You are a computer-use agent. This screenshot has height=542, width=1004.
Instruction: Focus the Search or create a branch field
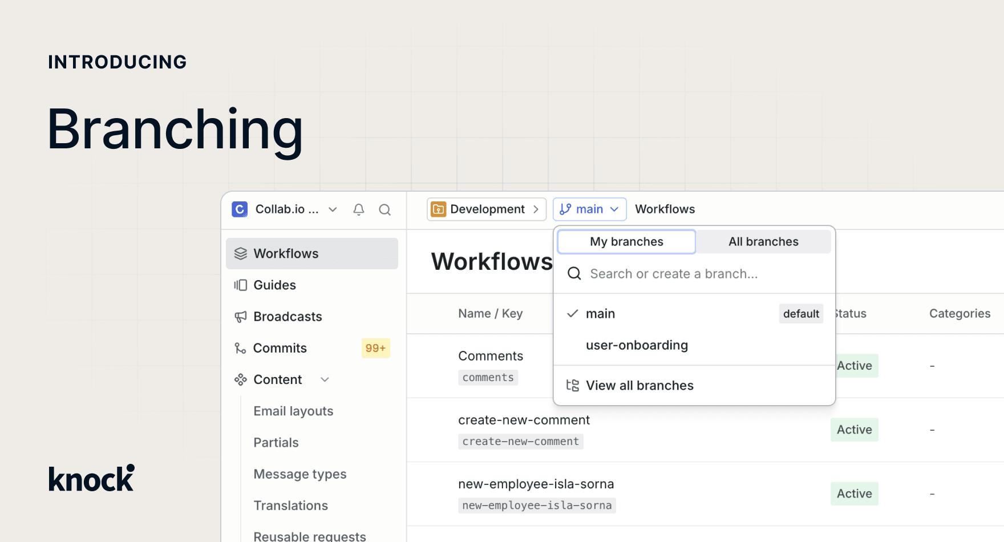point(674,274)
